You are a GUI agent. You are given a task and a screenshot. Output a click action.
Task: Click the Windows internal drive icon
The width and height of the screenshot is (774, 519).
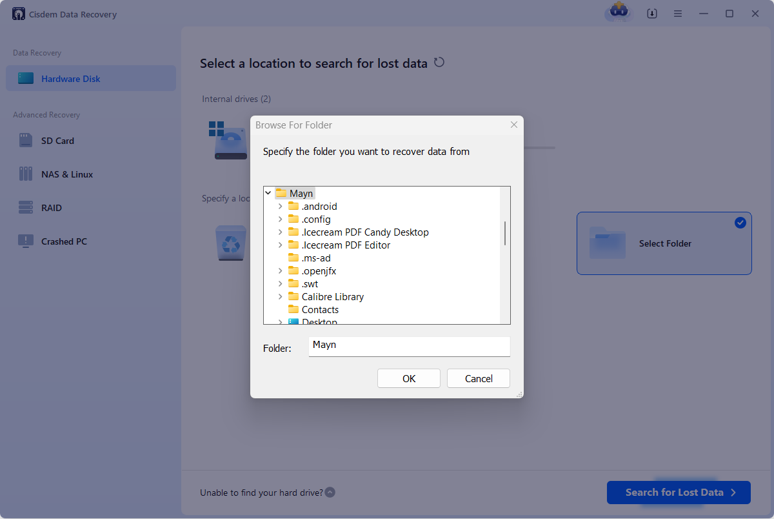coord(230,139)
